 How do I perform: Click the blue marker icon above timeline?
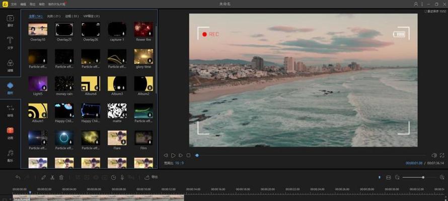[380, 177]
